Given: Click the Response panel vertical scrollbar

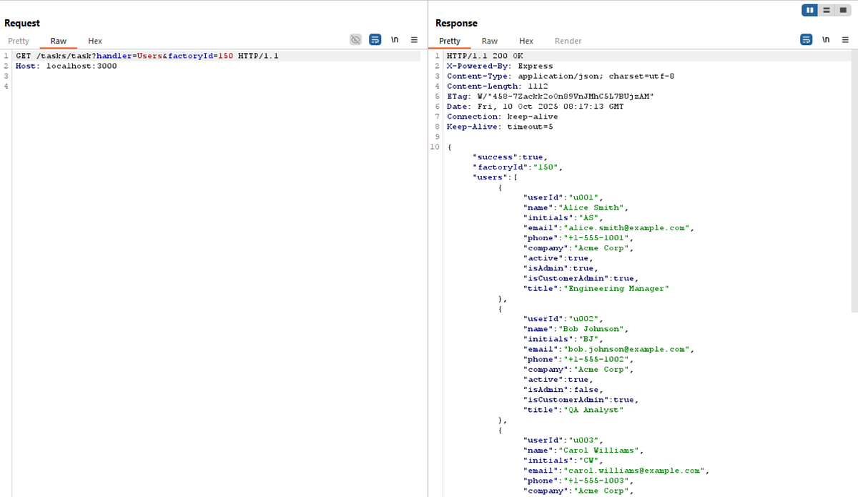Looking at the screenshot, I should (x=854, y=180).
